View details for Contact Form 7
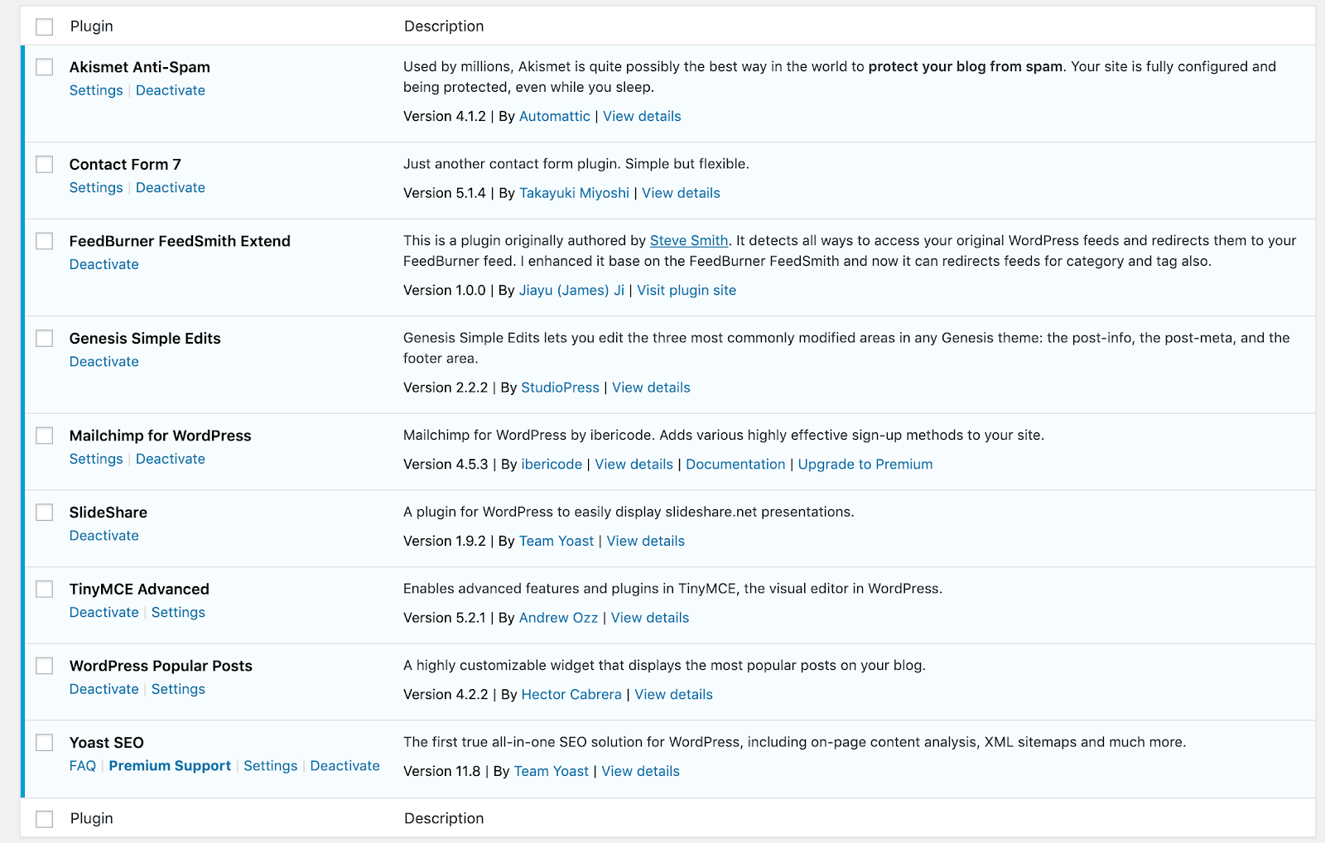This screenshot has height=843, width=1325. pos(681,193)
